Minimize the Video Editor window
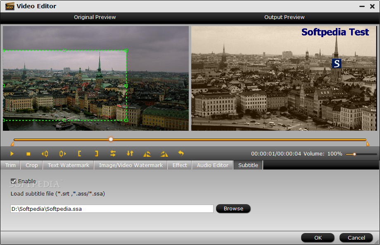Screen dimensions: 380x245 click(x=362, y=7)
